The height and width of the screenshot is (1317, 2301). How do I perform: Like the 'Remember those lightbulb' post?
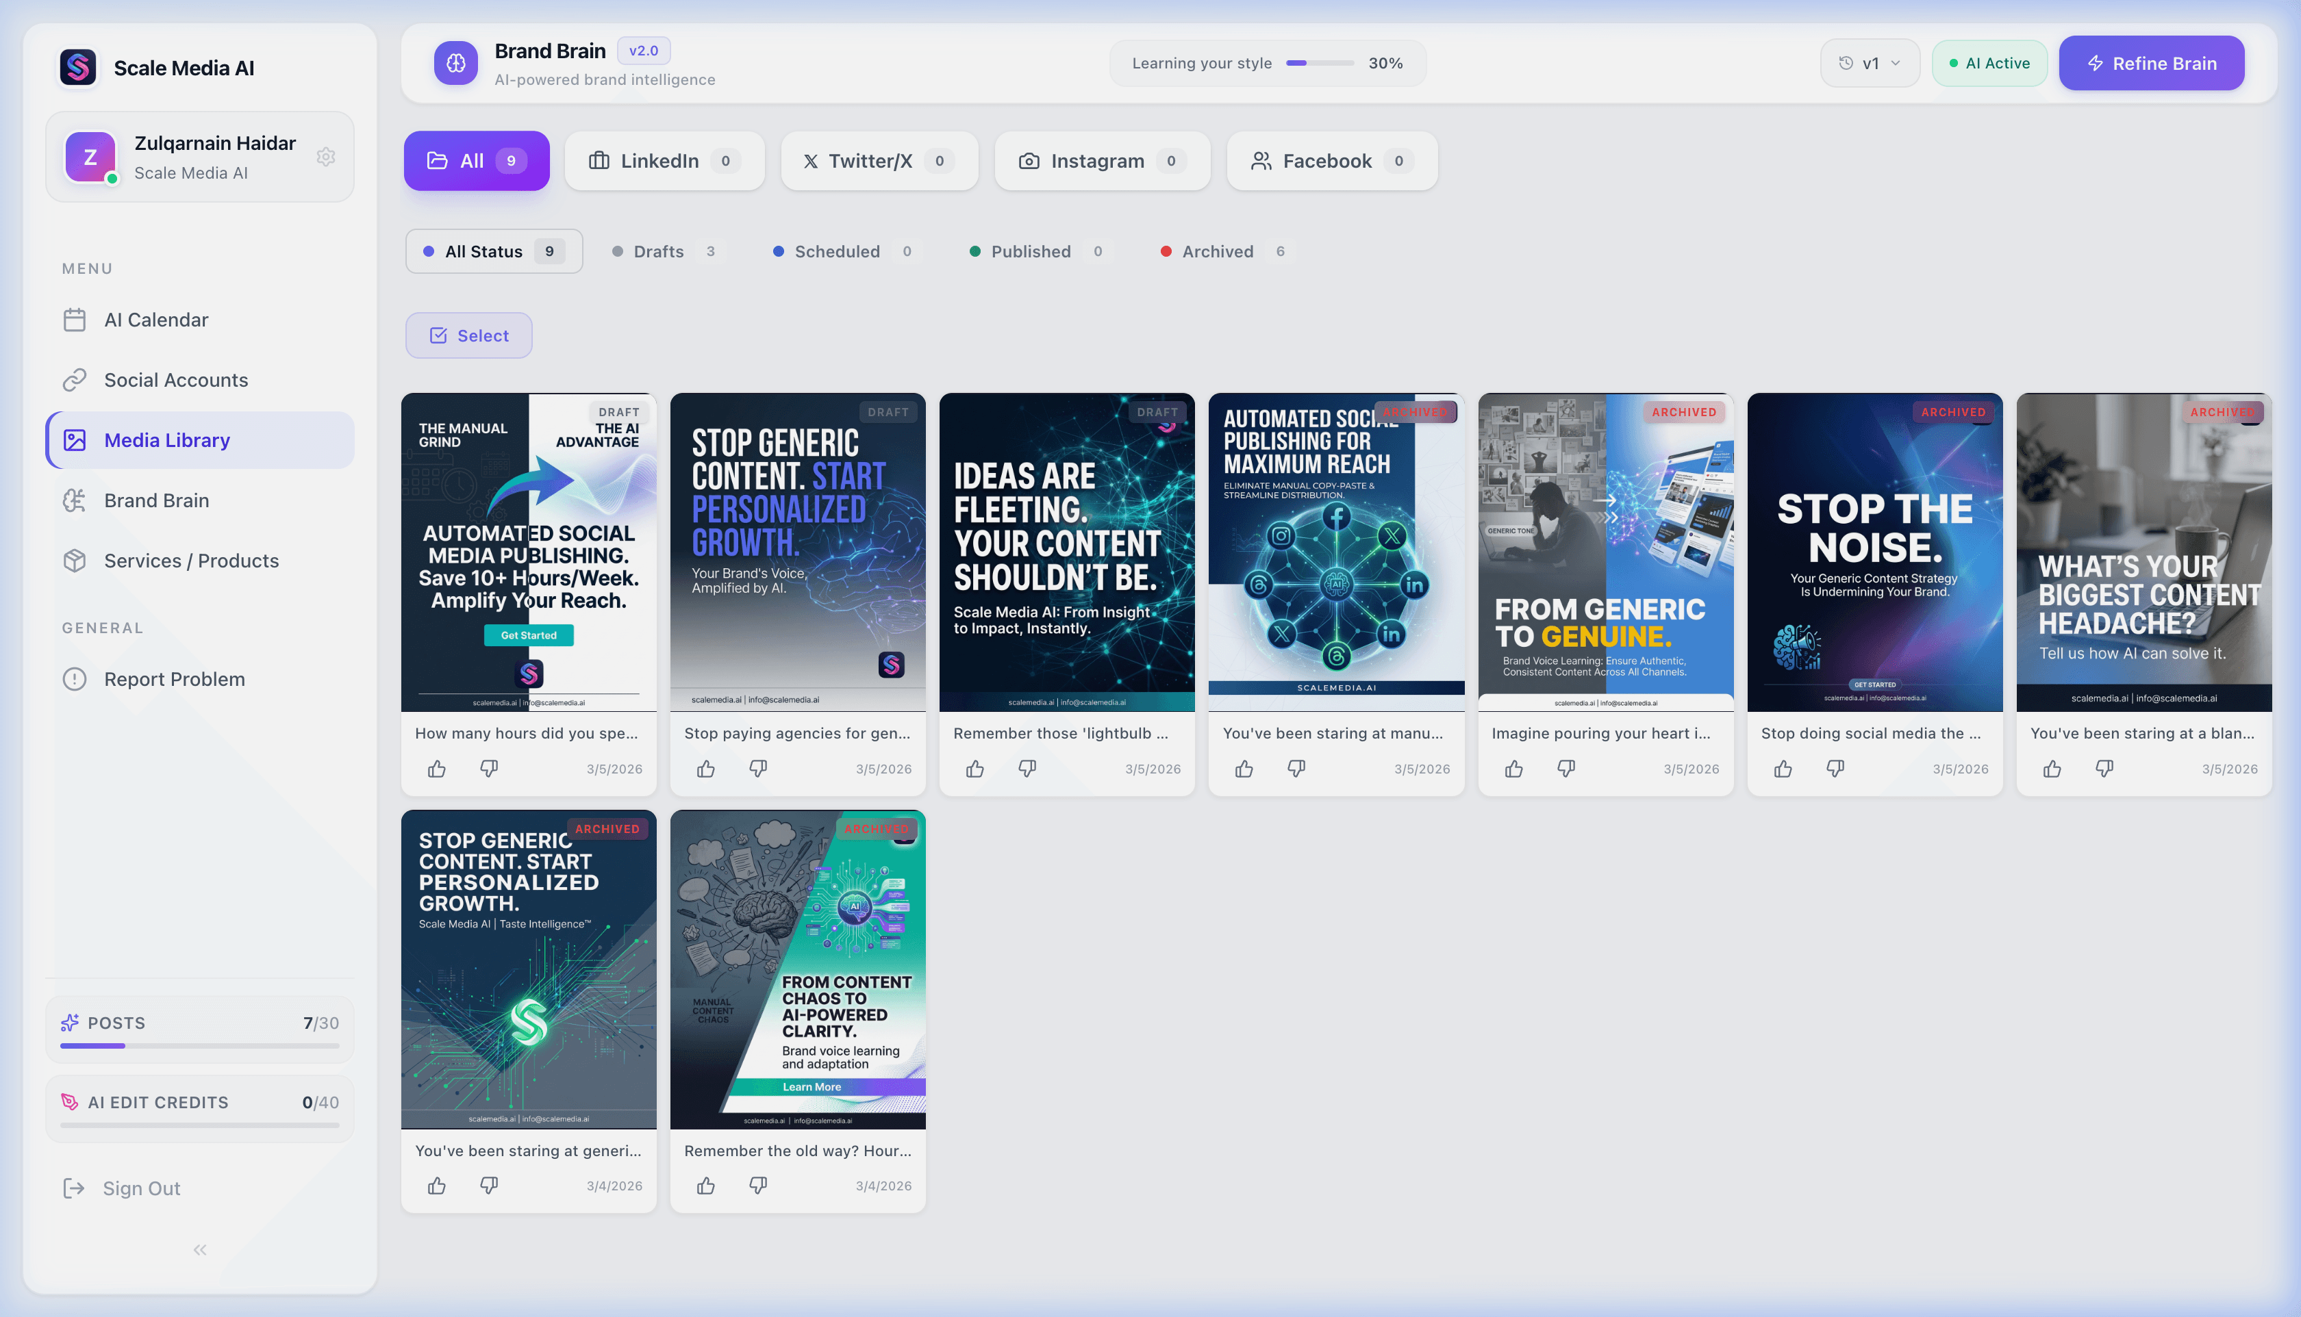[975, 769]
